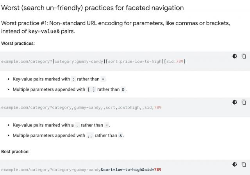Viewport: 250px width, 175px height.
Task: Toggle dark theme on the bracketed URL code block
Action: (234, 56)
